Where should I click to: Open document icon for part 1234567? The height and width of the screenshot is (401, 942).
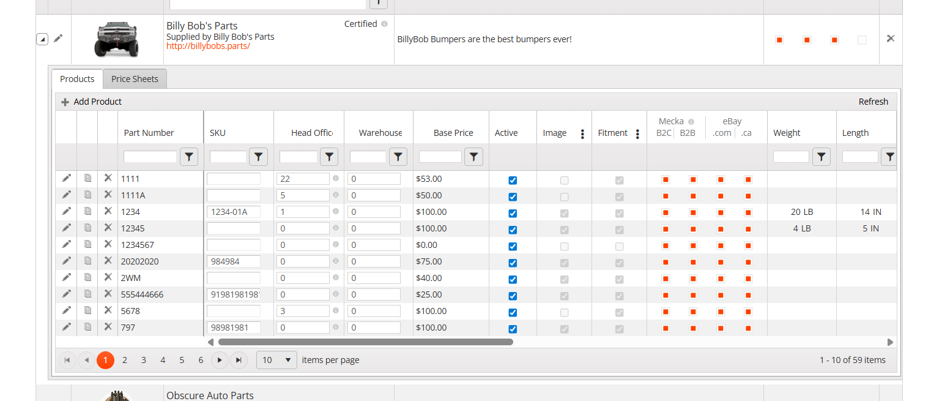point(87,244)
